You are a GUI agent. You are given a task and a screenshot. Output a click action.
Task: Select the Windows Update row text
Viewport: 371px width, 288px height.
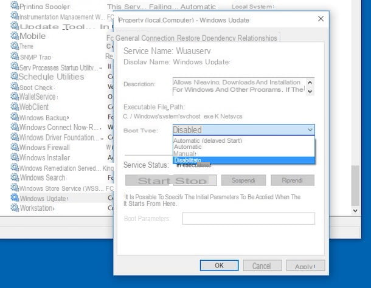click(x=44, y=199)
